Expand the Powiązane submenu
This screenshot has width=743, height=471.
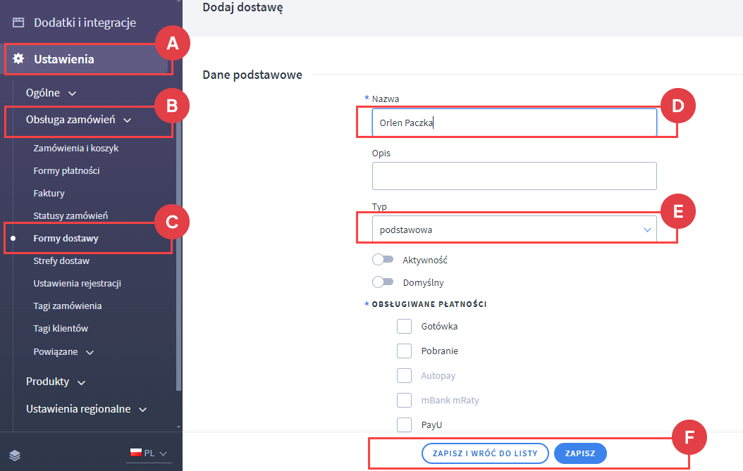pyautogui.click(x=63, y=351)
